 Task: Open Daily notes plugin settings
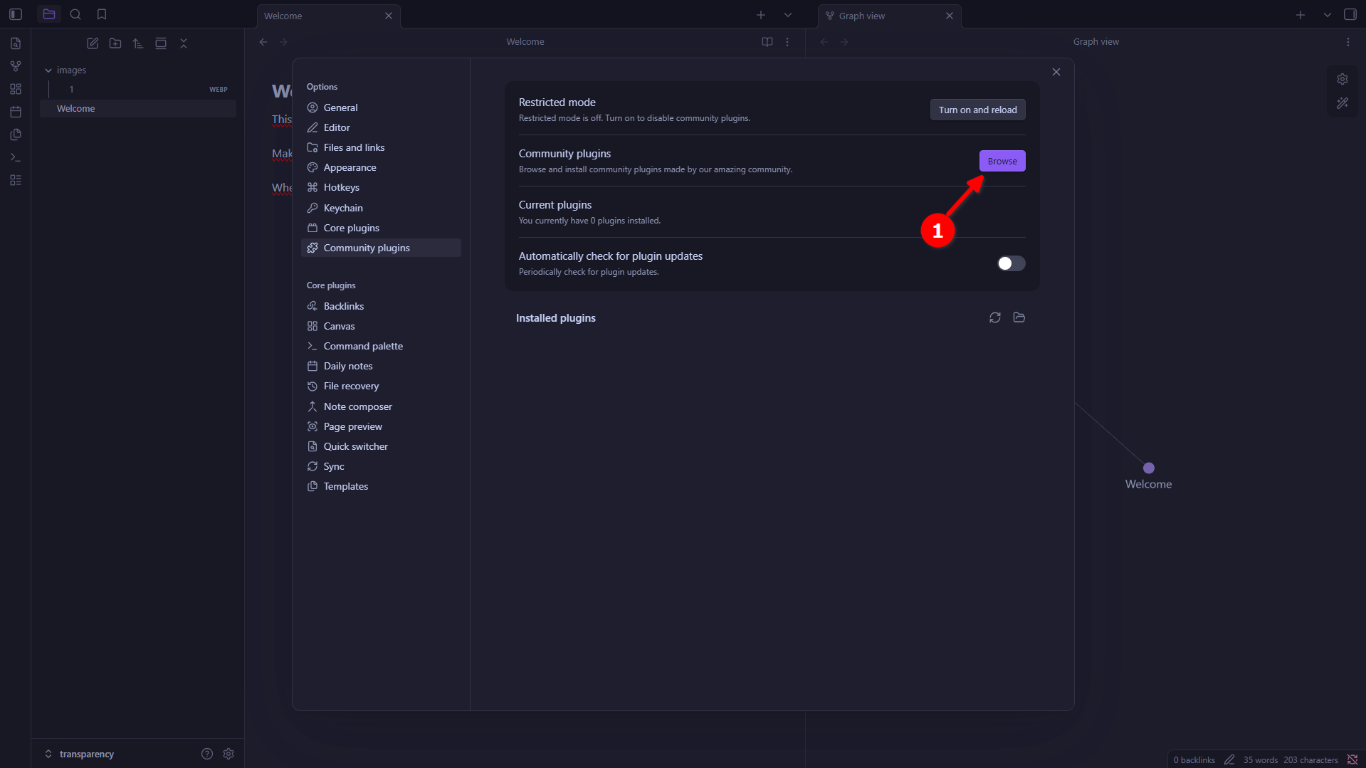click(x=347, y=366)
